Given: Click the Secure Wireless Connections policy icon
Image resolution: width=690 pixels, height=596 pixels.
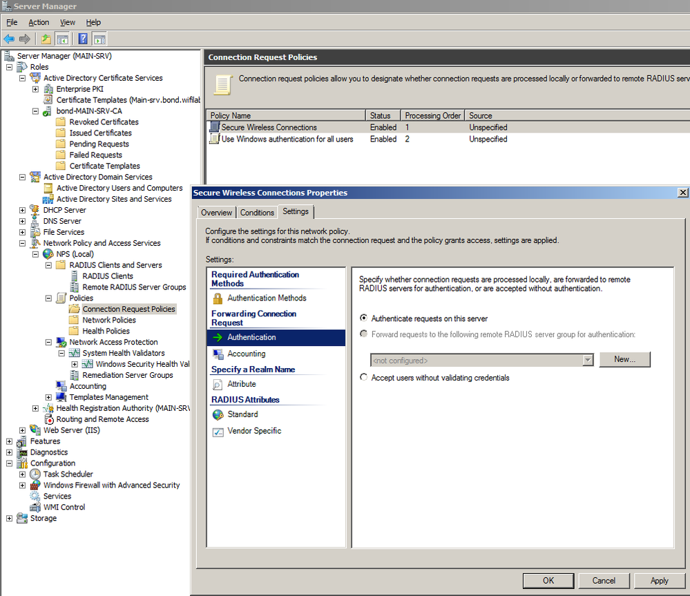Looking at the screenshot, I should (214, 126).
